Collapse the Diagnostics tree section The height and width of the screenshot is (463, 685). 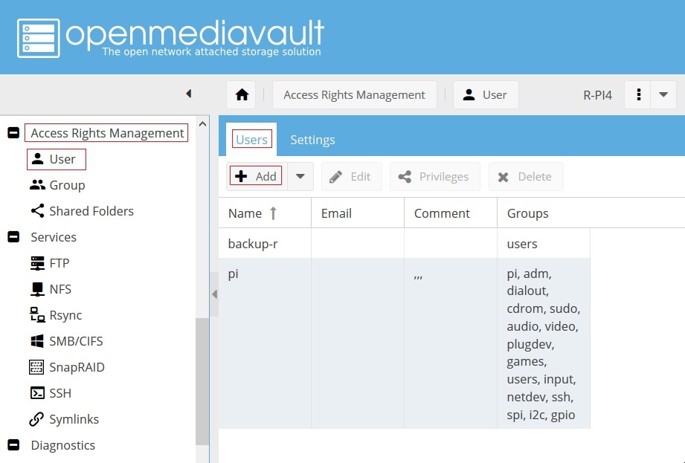click(x=13, y=445)
